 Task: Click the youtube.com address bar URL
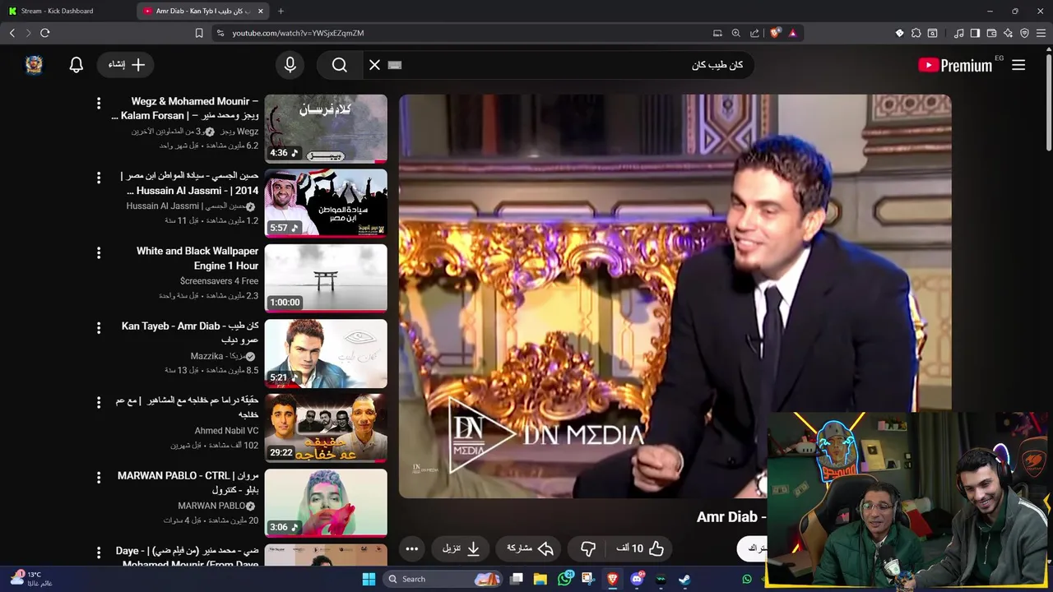click(x=298, y=33)
